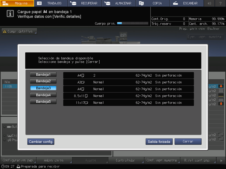This screenshot has width=226, height=169.
Task: Click the speaker volume icon
Action: 209,3
